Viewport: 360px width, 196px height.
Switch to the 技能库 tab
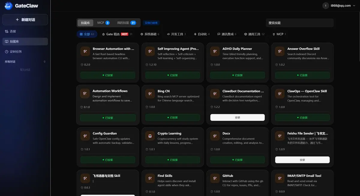click(85, 23)
